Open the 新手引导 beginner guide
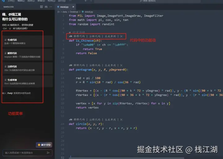 pyautogui.click(x=44, y=145)
